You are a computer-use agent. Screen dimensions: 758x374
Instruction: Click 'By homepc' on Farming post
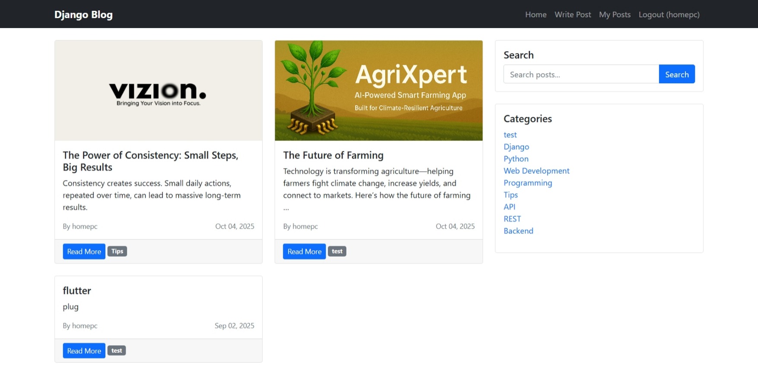[x=301, y=226]
